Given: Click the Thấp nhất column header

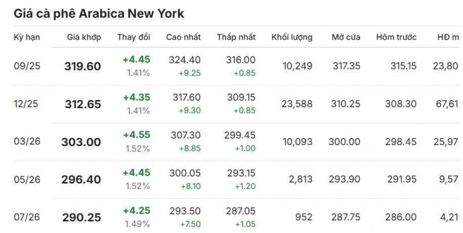Looking at the screenshot, I should (235, 37).
